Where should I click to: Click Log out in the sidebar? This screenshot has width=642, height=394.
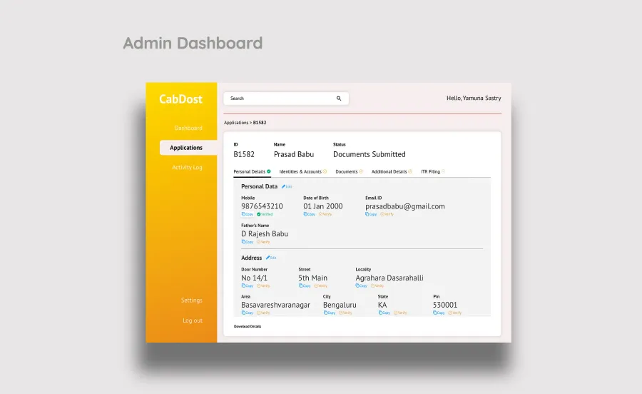click(193, 320)
